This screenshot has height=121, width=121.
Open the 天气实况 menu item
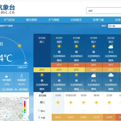[9, 20]
